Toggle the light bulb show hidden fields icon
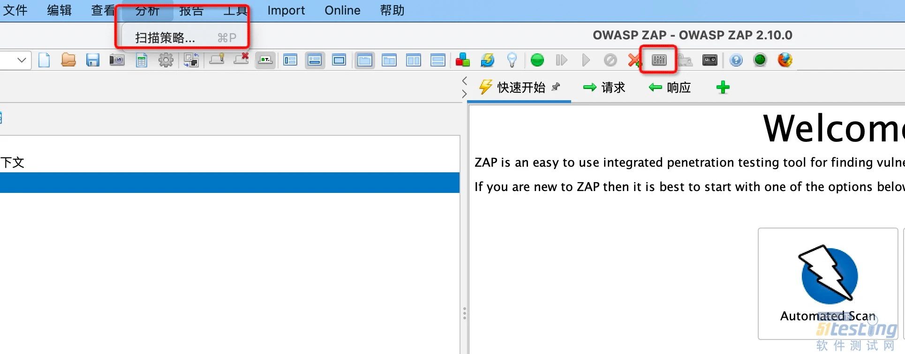This screenshot has height=354, width=905. click(x=512, y=60)
